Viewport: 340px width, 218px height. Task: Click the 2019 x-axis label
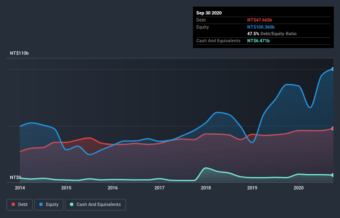[252, 188]
